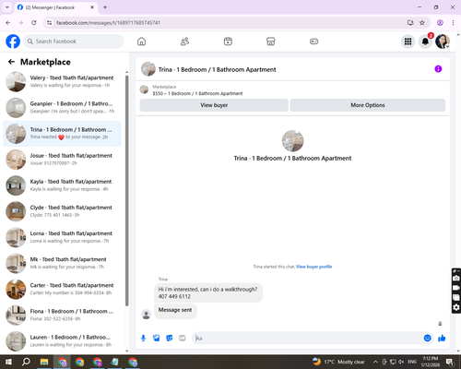Open the Valery conversation
The image size is (461, 369).
[x=63, y=82]
